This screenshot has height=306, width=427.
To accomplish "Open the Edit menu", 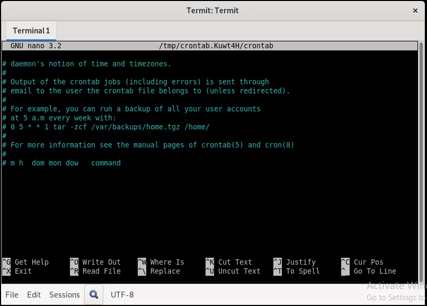I will tap(34, 294).
